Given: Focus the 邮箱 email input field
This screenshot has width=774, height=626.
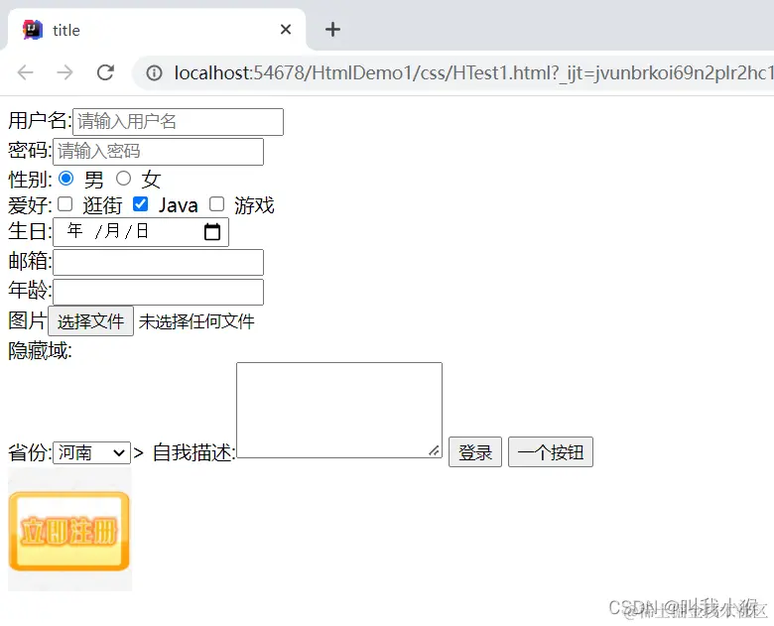Looking at the screenshot, I should (x=159, y=262).
